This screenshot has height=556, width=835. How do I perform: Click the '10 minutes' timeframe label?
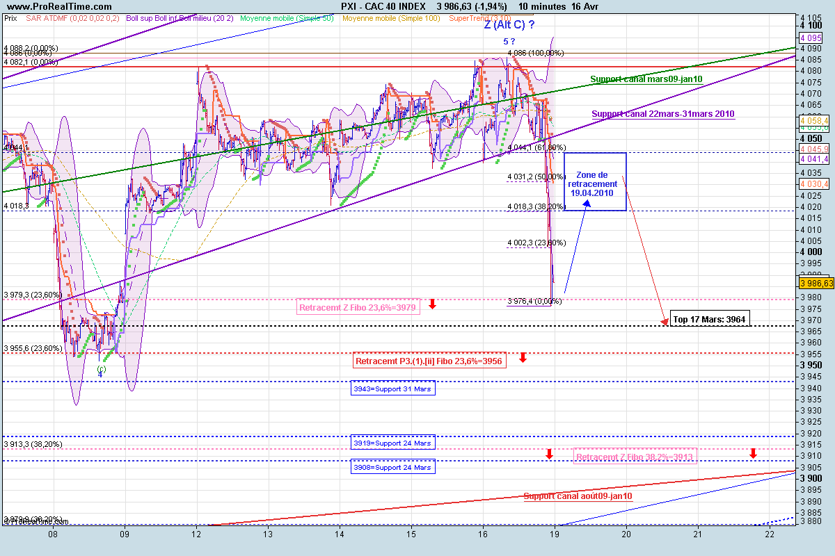point(544,6)
